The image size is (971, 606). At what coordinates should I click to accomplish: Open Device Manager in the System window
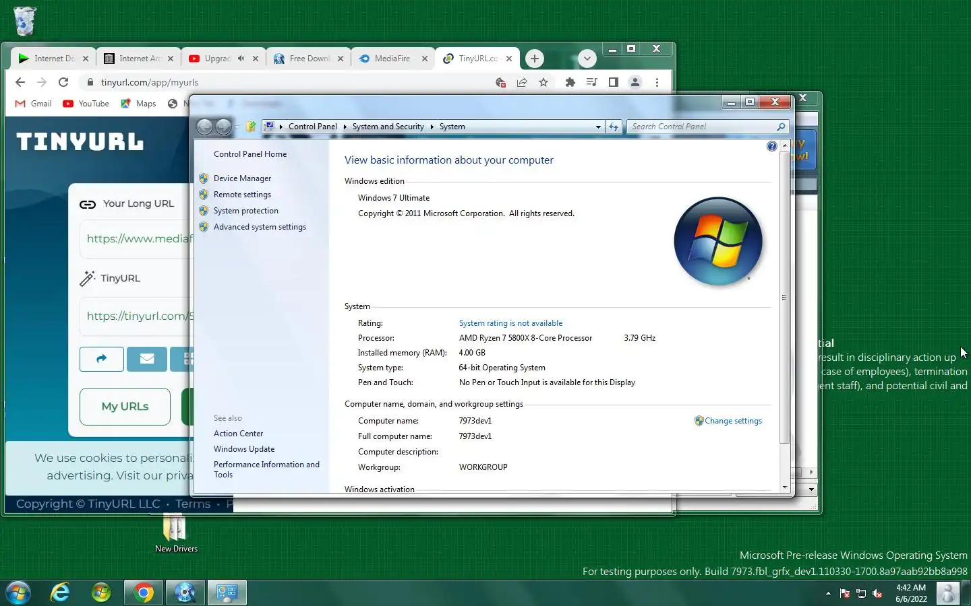pos(242,178)
